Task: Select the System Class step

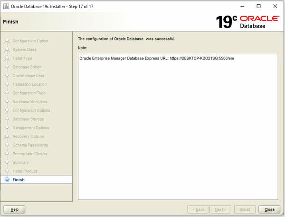Action: coord(24,49)
